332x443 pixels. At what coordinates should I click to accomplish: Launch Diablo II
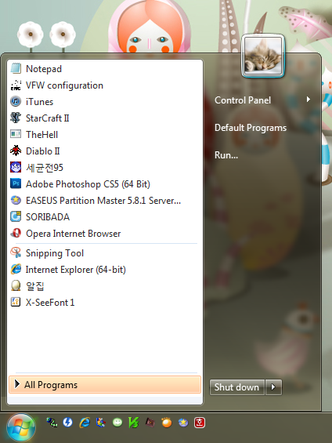pos(104,151)
